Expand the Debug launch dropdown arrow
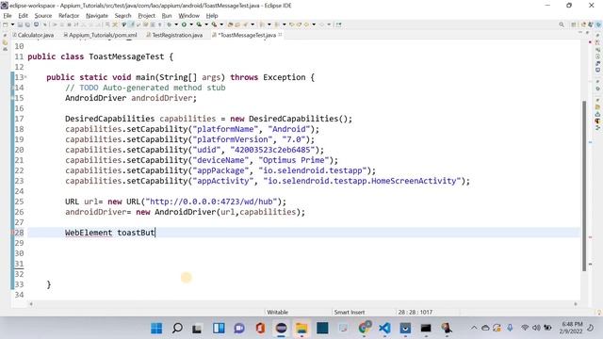Viewport: 603px width, 339px height. coord(176,24)
